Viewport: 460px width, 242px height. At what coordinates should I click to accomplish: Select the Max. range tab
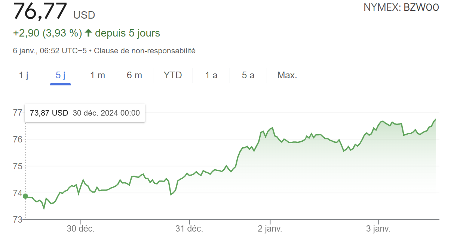[x=287, y=75]
